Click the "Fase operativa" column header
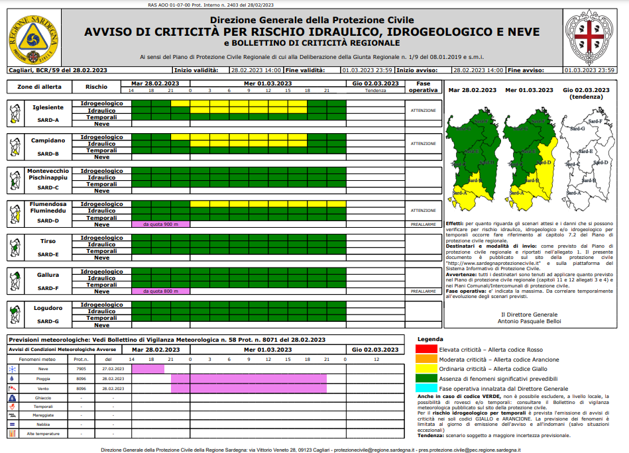Image resolution: width=629 pixels, height=453 pixels. 424,87
